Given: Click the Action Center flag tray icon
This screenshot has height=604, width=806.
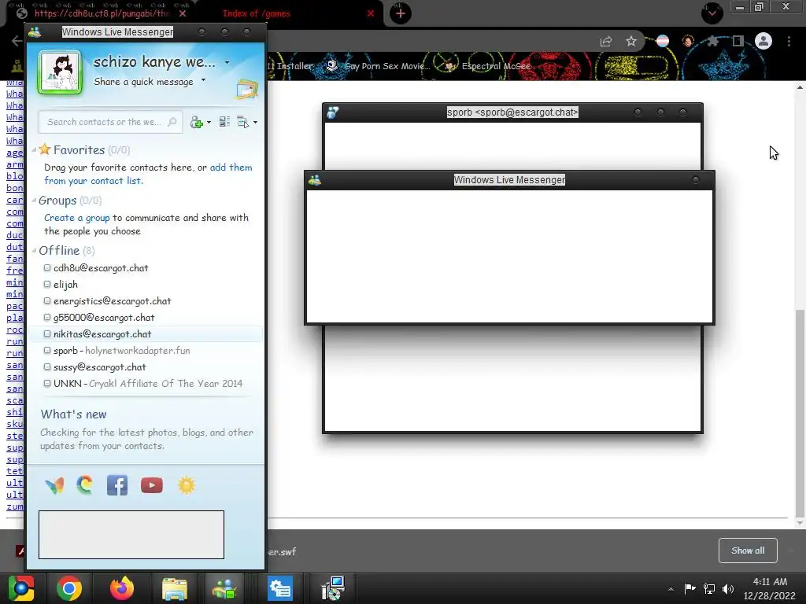Looking at the screenshot, I should point(690,588).
